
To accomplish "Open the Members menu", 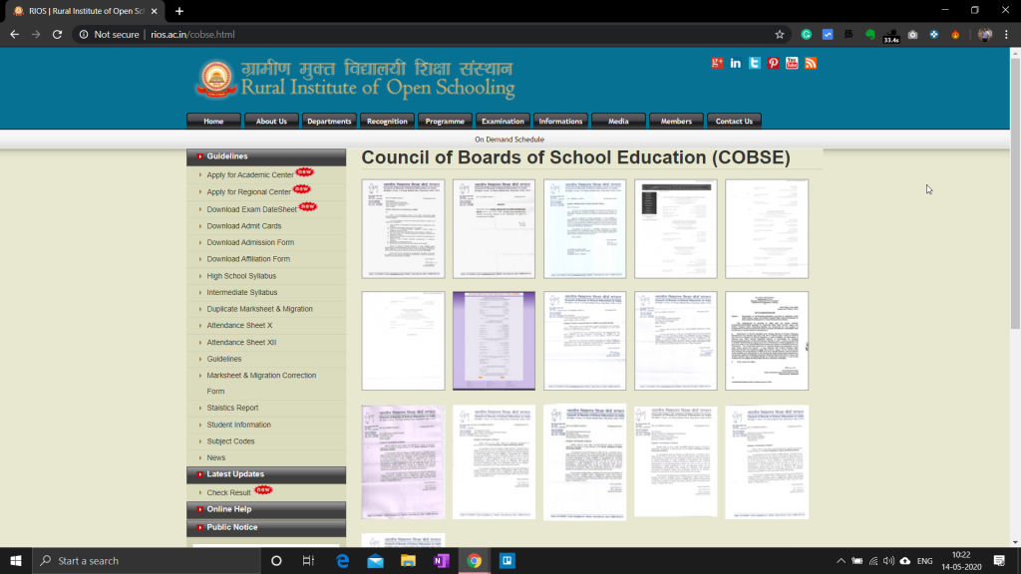I will pyautogui.click(x=677, y=121).
